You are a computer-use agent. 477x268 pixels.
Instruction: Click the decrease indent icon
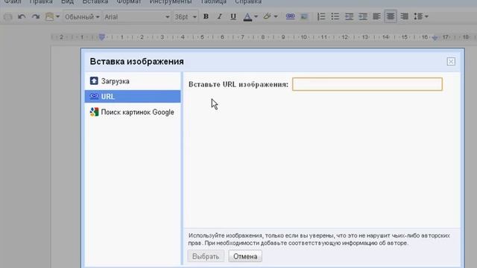coord(349,16)
